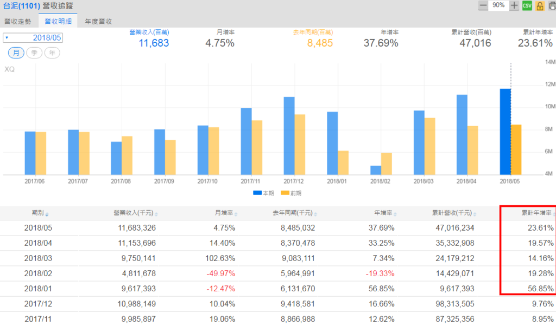
Task: Click last-year cell 8,370,478
Action: click(x=298, y=243)
